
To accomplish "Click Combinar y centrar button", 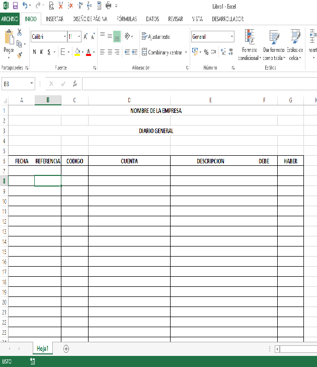I will point(162,52).
